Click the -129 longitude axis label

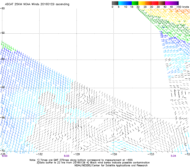point(77,154)
